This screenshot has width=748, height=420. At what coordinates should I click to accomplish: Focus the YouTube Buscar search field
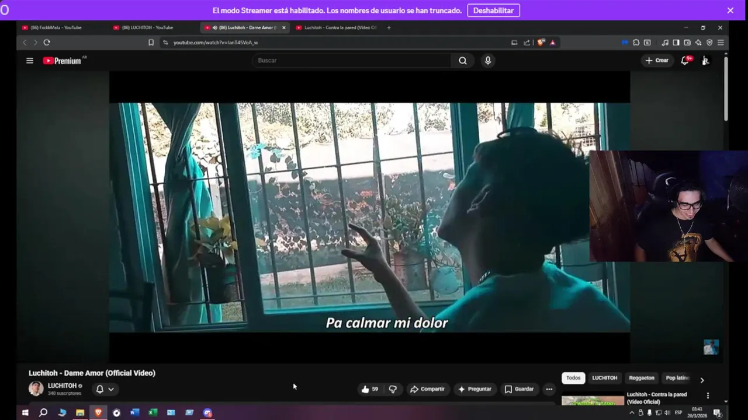[x=352, y=61]
